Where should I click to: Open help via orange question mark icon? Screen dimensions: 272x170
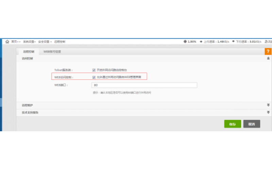click(268, 52)
